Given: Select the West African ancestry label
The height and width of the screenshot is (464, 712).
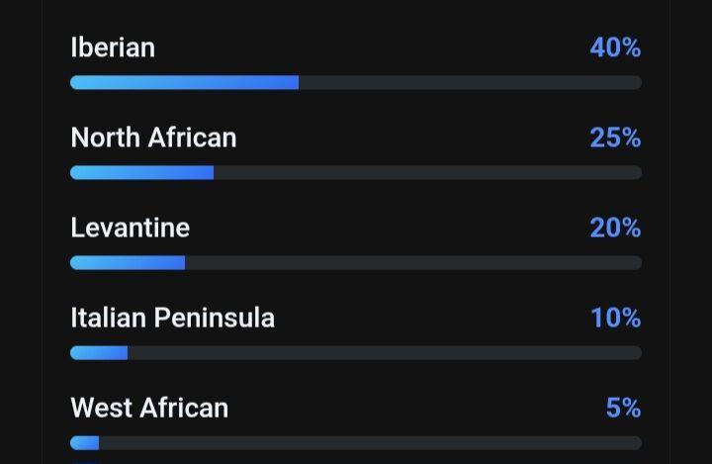Looking at the screenshot, I should tap(149, 408).
